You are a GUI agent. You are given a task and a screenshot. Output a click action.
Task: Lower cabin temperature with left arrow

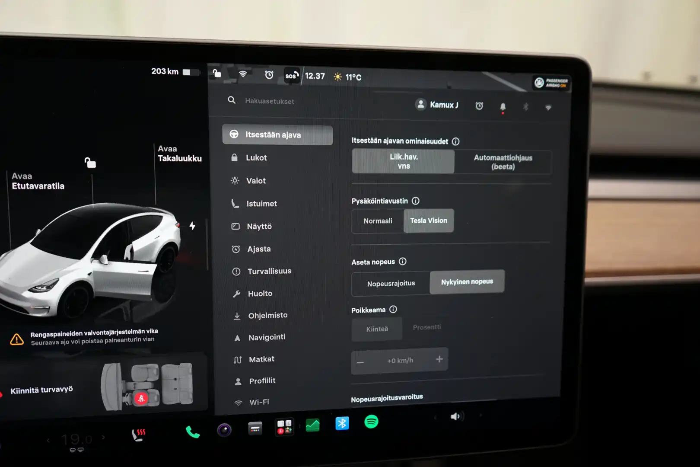pyautogui.click(x=48, y=440)
